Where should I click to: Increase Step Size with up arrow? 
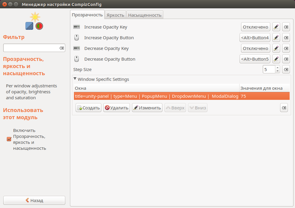click(x=277, y=67)
